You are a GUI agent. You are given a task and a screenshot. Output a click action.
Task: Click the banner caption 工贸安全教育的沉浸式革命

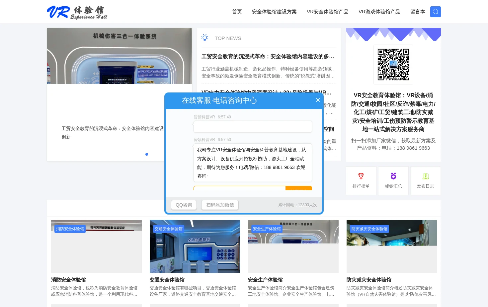(113, 132)
